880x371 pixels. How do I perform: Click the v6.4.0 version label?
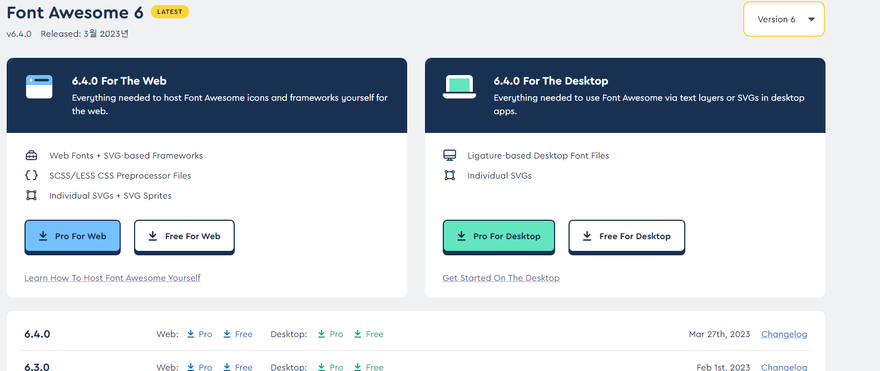point(19,34)
